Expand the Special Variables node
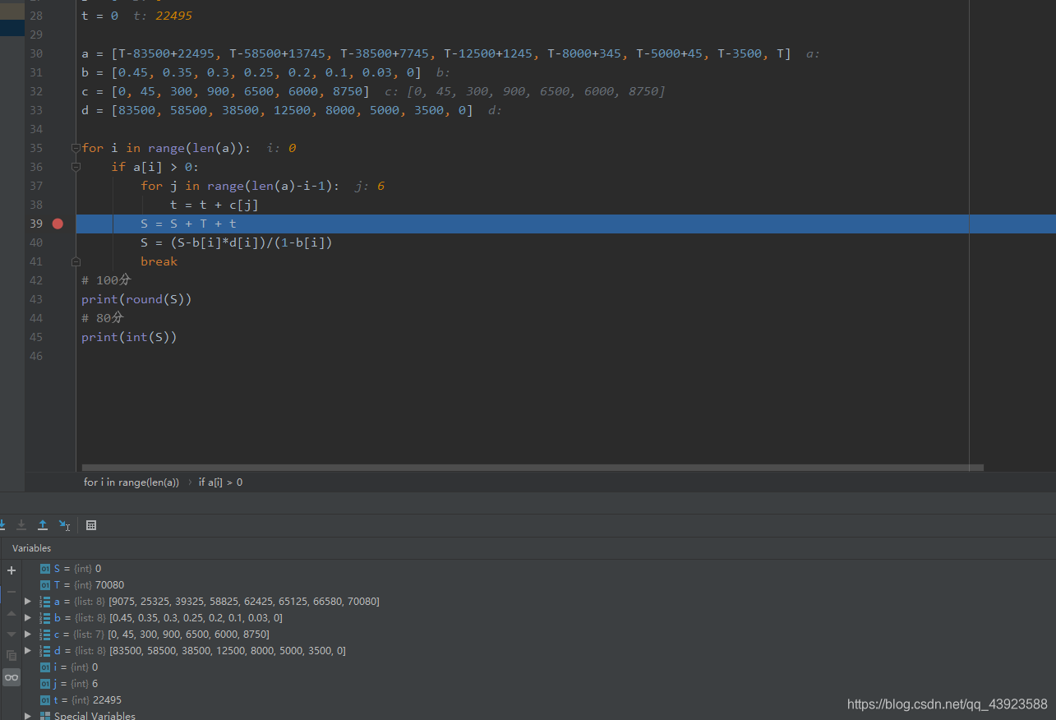The height and width of the screenshot is (720, 1056). [28, 716]
